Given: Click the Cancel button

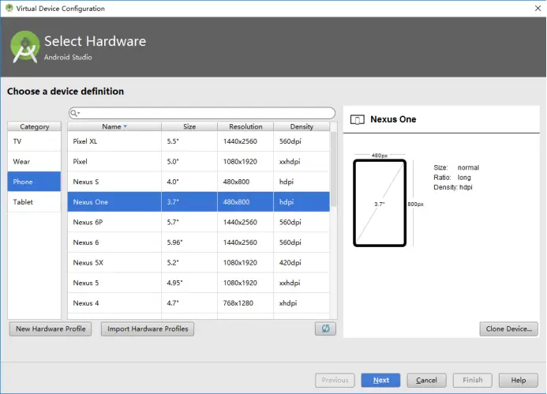Looking at the screenshot, I should click(x=426, y=380).
